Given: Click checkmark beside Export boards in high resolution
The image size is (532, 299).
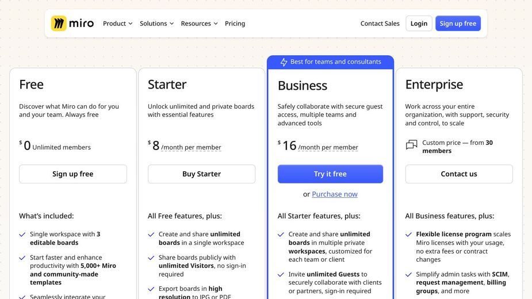Looking at the screenshot, I should 151,289.
